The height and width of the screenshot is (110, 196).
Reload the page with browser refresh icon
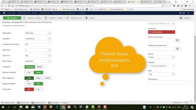(x=9, y=6)
